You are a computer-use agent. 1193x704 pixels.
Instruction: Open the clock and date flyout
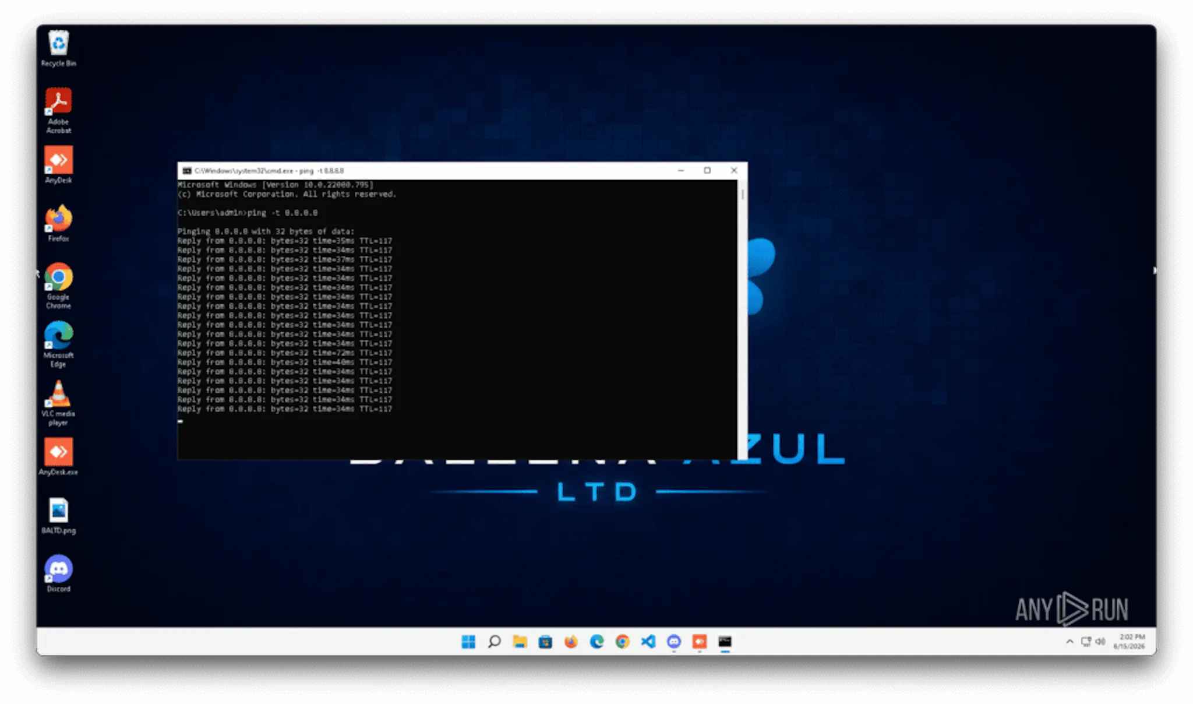coord(1130,642)
